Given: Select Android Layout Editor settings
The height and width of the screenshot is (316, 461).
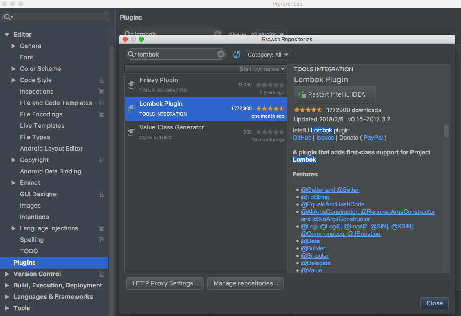Looking at the screenshot, I should pos(51,149).
